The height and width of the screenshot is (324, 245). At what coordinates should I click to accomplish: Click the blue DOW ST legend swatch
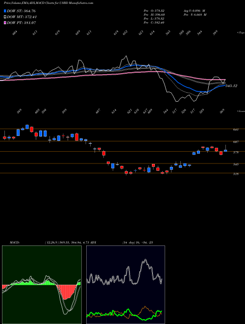[x=5, y=11]
